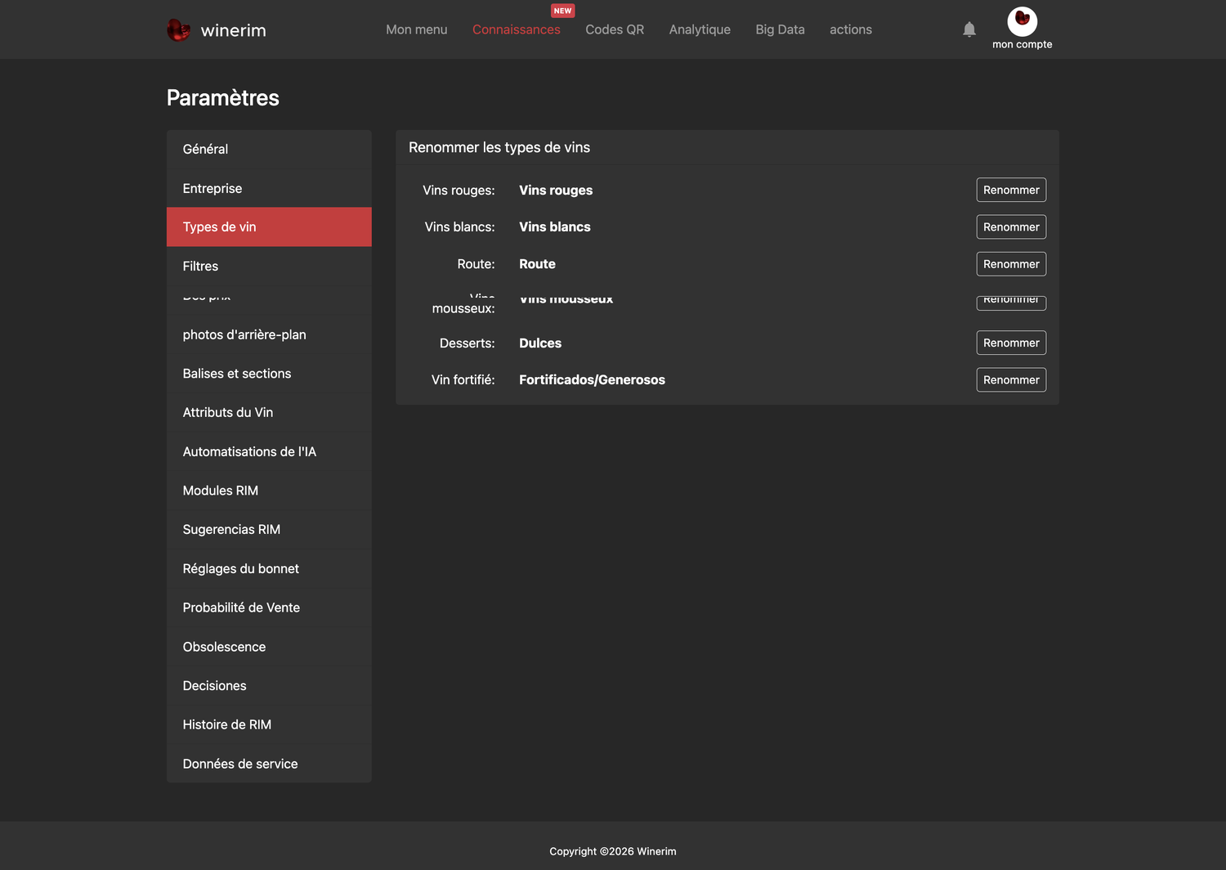Open Big Data navigation item
The width and height of the screenshot is (1226, 870).
(x=780, y=29)
